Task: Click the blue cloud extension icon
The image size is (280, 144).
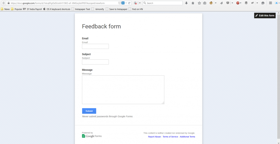Action: tap(277, 3)
